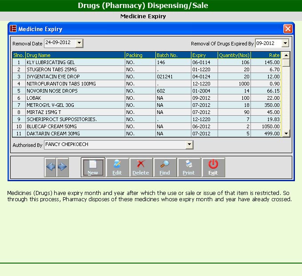
Task: Select the LOBAK drug row
Action: pyautogui.click(x=147, y=98)
